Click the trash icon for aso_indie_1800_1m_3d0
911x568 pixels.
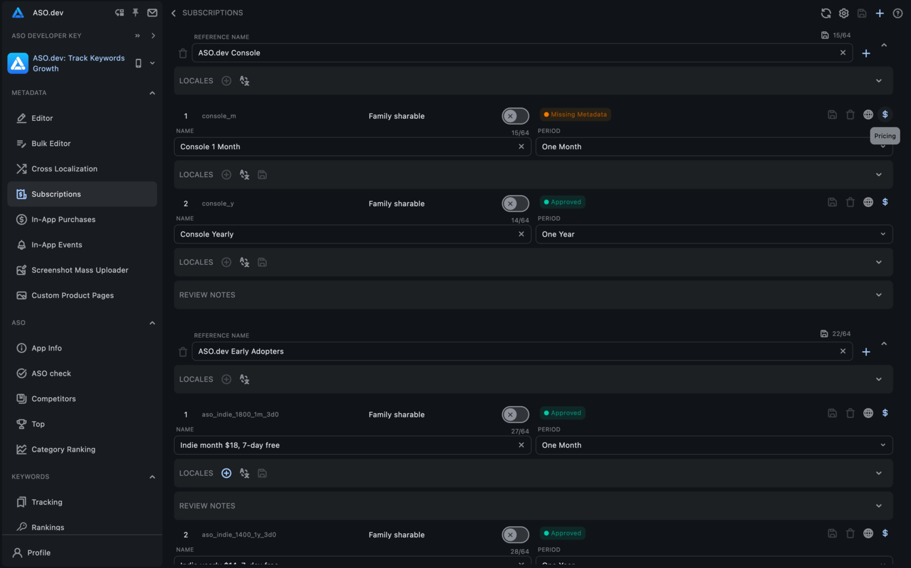click(x=850, y=413)
